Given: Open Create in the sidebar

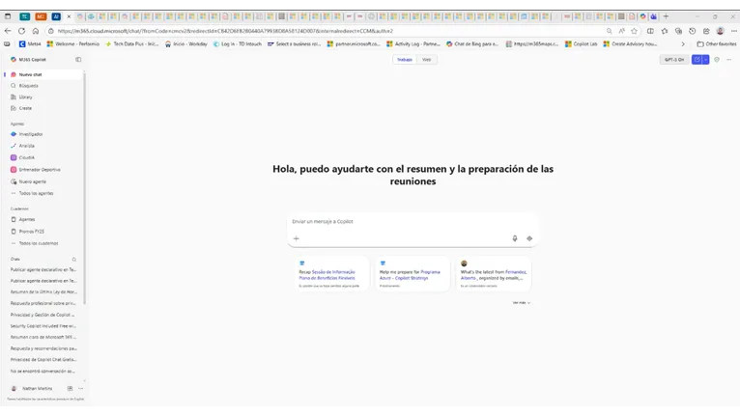Looking at the screenshot, I should point(25,108).
